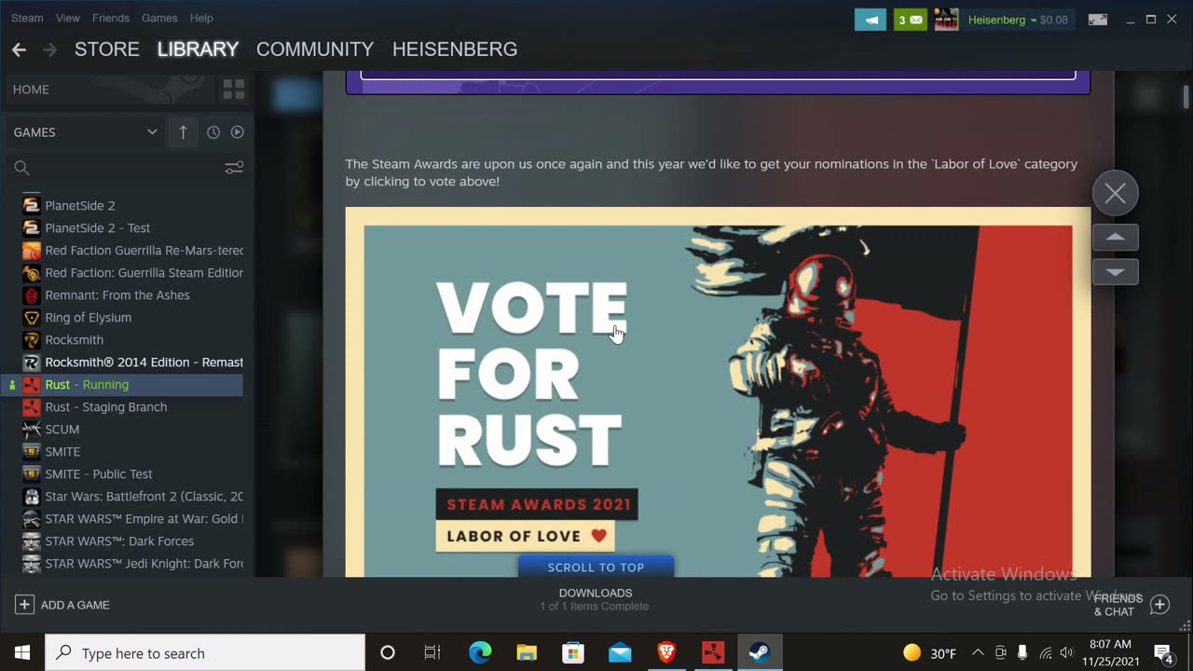Open the Steam menu

pyautogui.click(x=27, y=18)
